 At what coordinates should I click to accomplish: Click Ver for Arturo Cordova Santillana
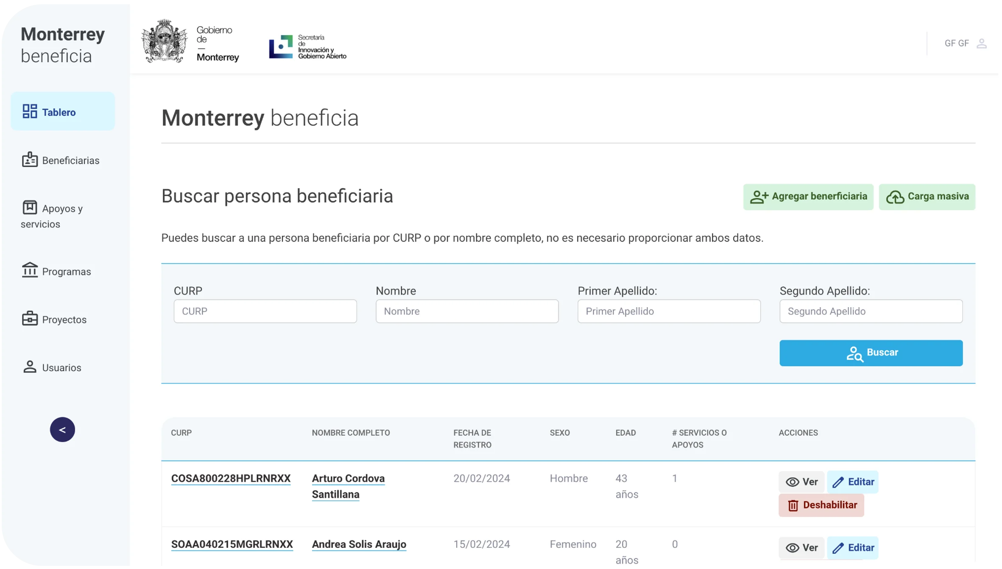801,482
